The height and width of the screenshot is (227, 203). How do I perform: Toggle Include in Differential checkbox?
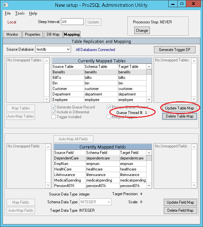[x=54, y=112]
